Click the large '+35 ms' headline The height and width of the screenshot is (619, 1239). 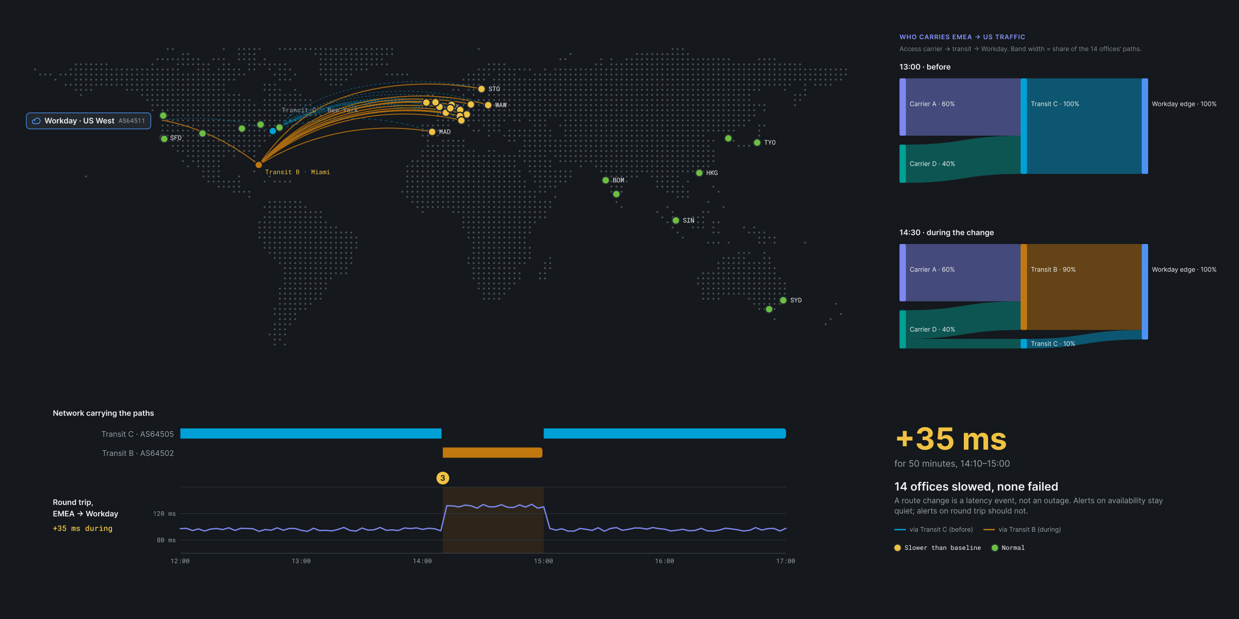point(951,439)
